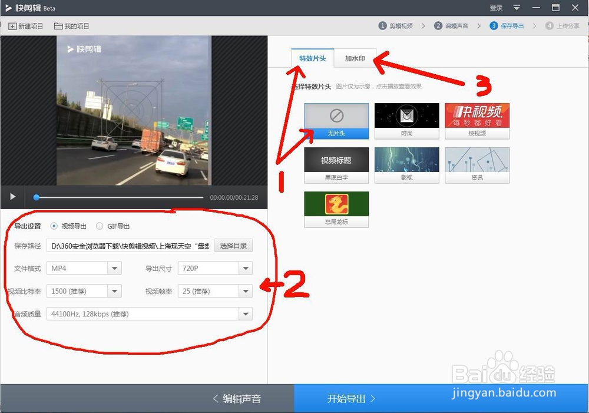The image size is (589, 413).
Task: Click 选择目录 to change save folder
Action: click(x=233, y=246)
